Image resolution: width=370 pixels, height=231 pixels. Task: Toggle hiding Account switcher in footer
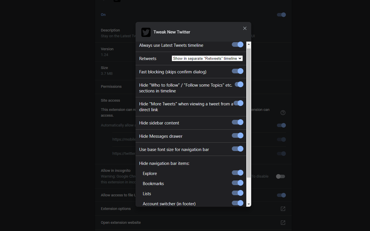pos(238,203)
